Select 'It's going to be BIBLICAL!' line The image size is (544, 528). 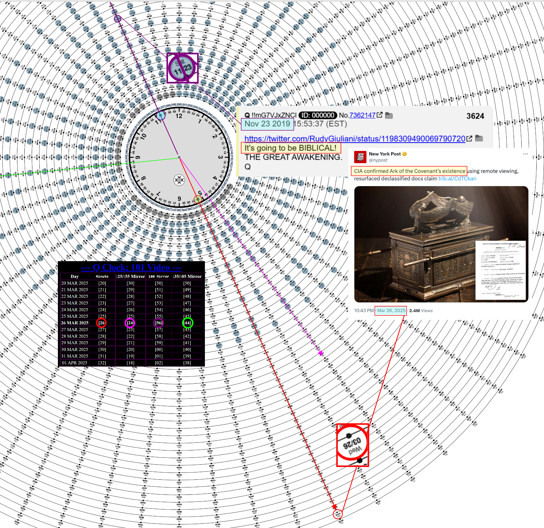[291, 148]
